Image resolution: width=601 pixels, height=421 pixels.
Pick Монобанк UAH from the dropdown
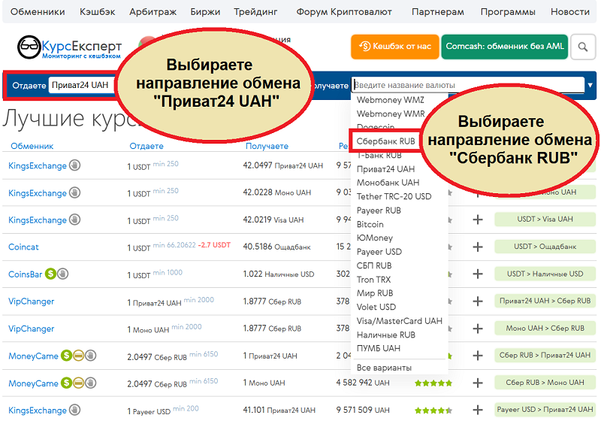(x=388, y=183)
